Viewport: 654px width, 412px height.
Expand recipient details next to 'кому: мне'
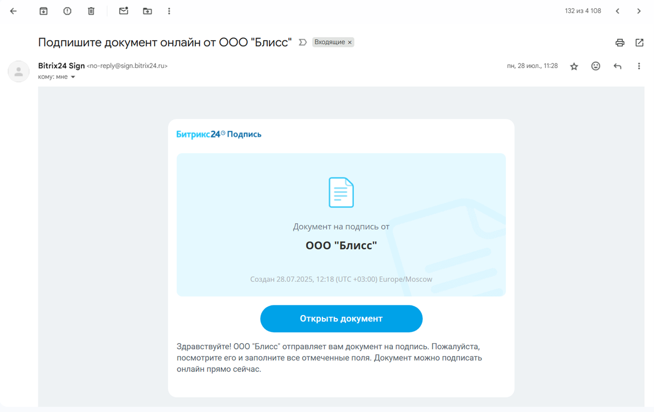point(73,77)
